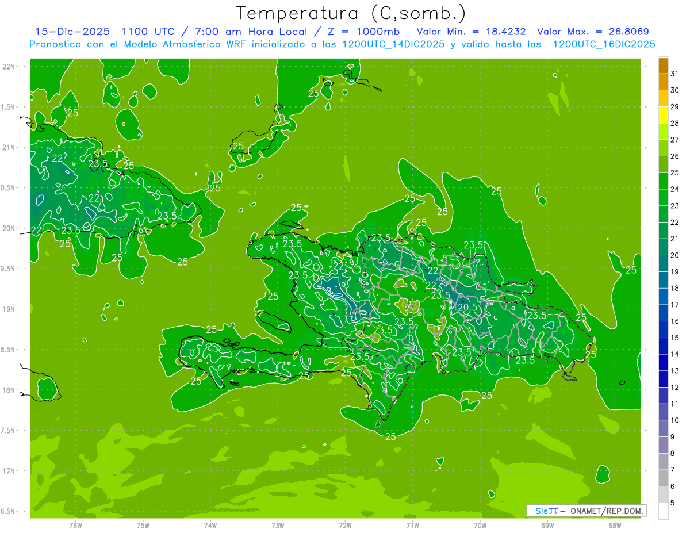Click '1200UTC_16DIC2025' valid-until timestamp
The image size is (690, 533).
[x=604, y=44]
